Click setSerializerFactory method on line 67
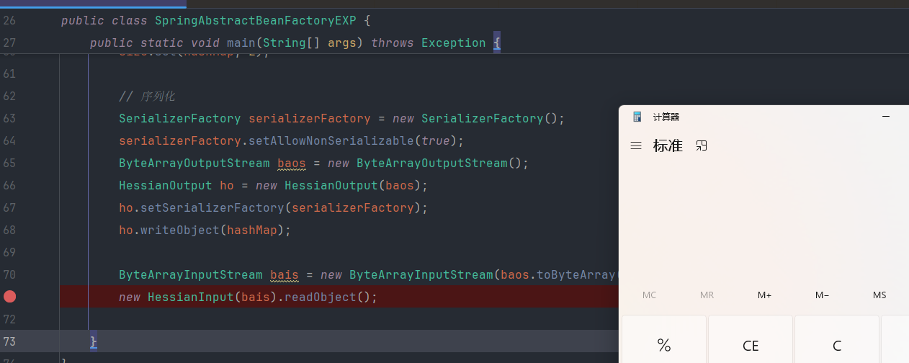This screenshot has width=909, height=363. (212, 207)
